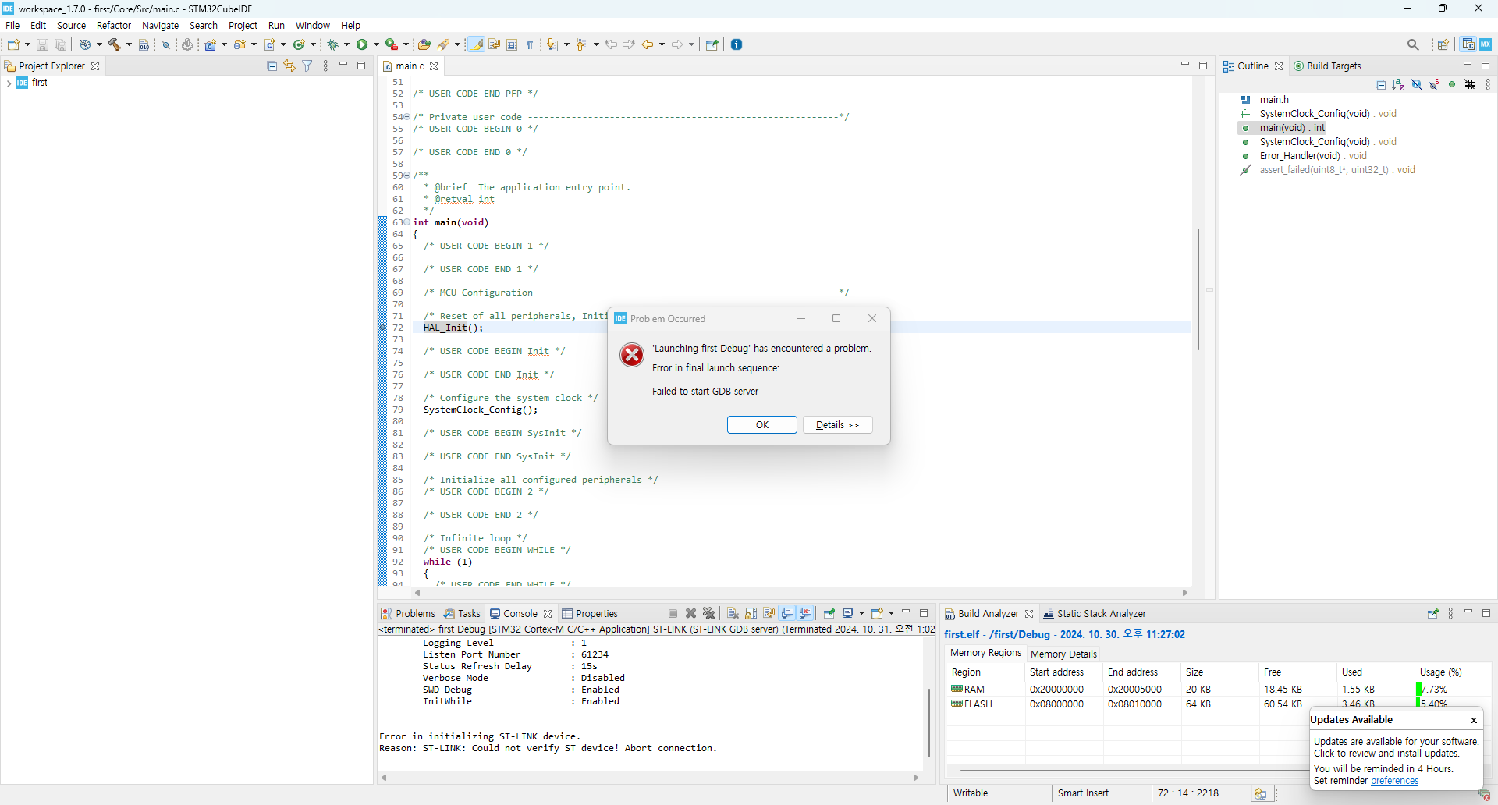Viewport: 1498px width, 805px height.
Task: Click the Outline view menu dots
Action: click(x=1488, y=84)
